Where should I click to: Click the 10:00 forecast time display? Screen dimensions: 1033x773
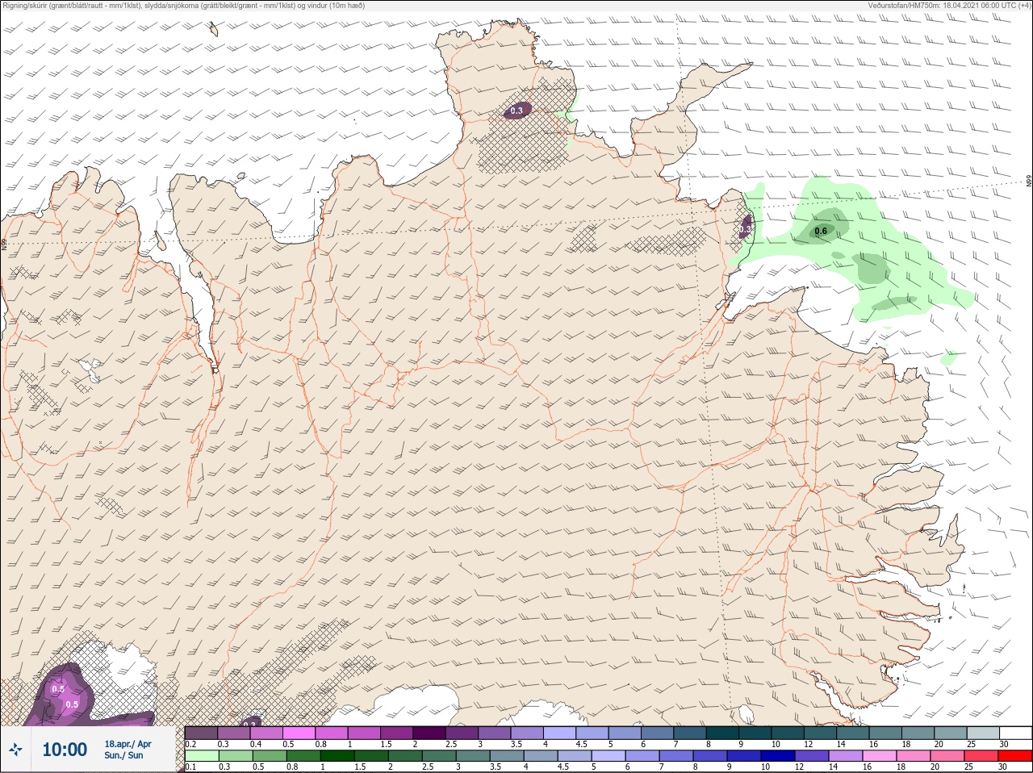coord(65,750)
